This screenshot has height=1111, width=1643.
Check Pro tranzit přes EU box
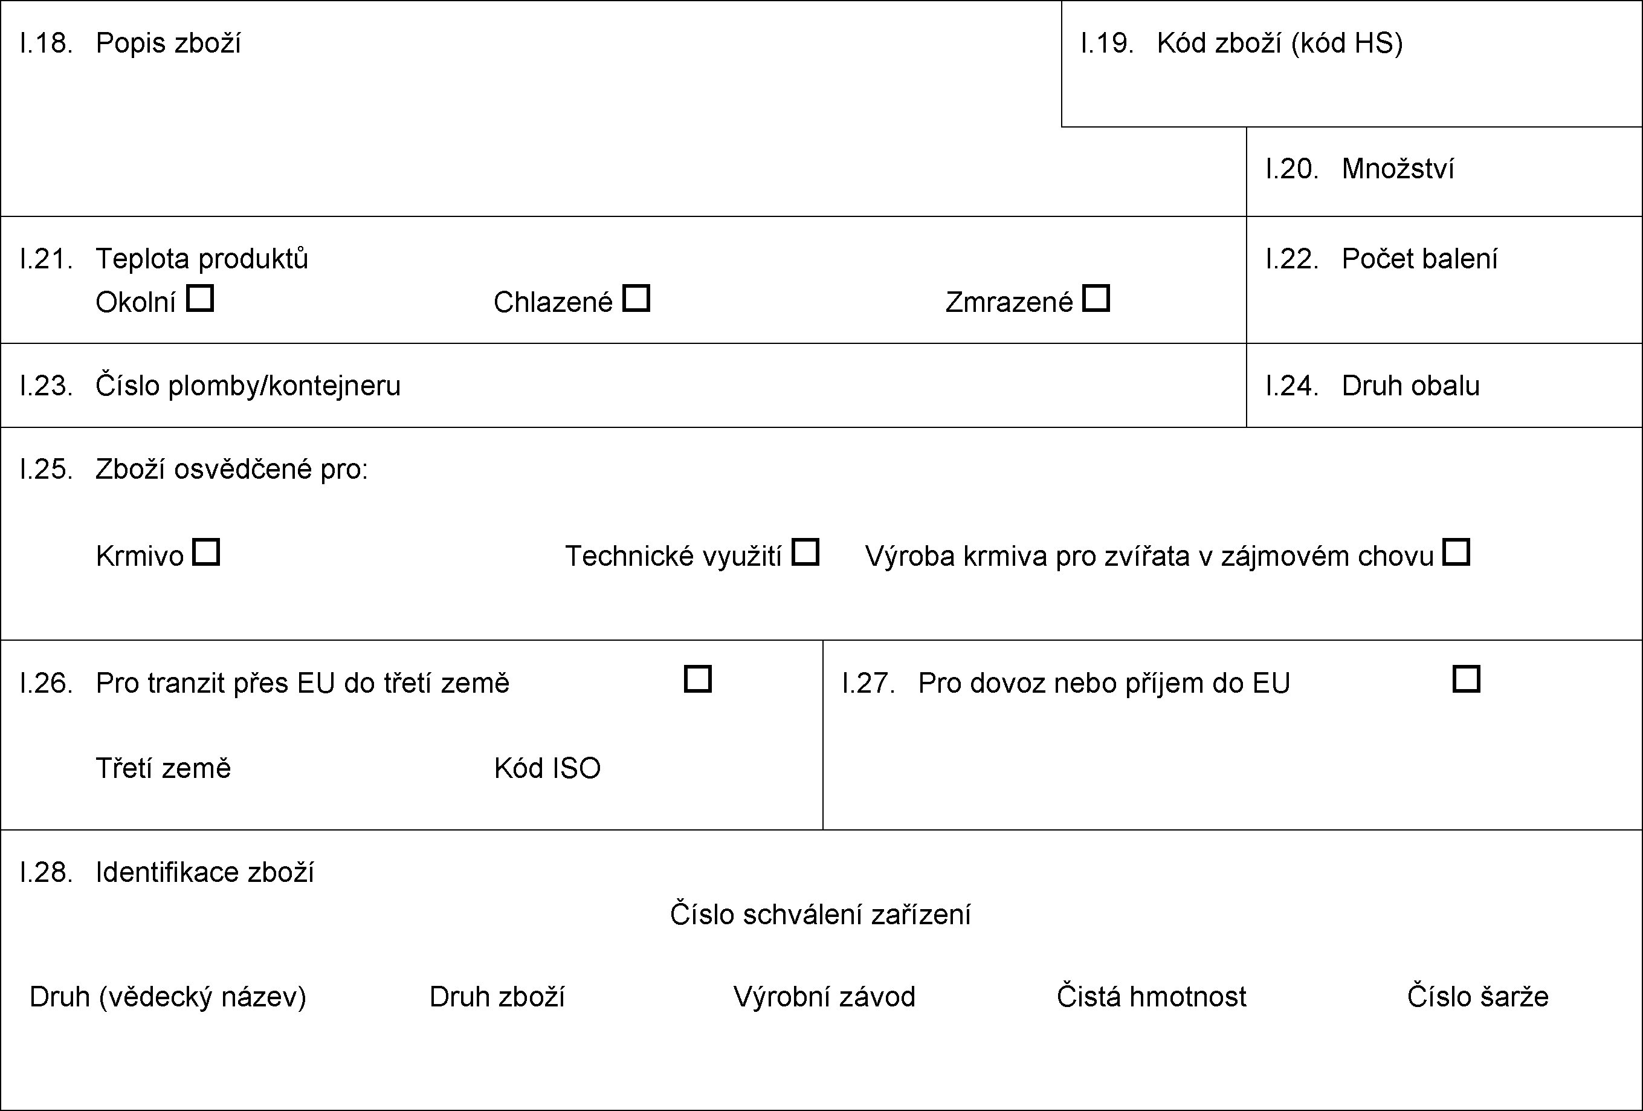[x=698, y=679]
